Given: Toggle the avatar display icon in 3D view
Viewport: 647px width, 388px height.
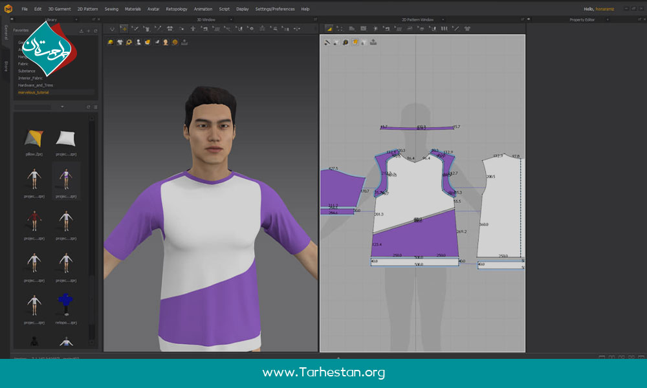Looking at the screenshot, I should (x=166, y=42).
